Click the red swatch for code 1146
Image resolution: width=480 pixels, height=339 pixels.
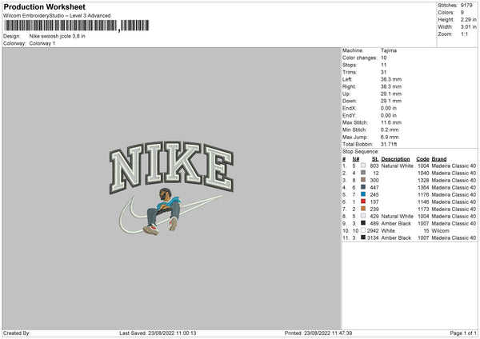363,201
